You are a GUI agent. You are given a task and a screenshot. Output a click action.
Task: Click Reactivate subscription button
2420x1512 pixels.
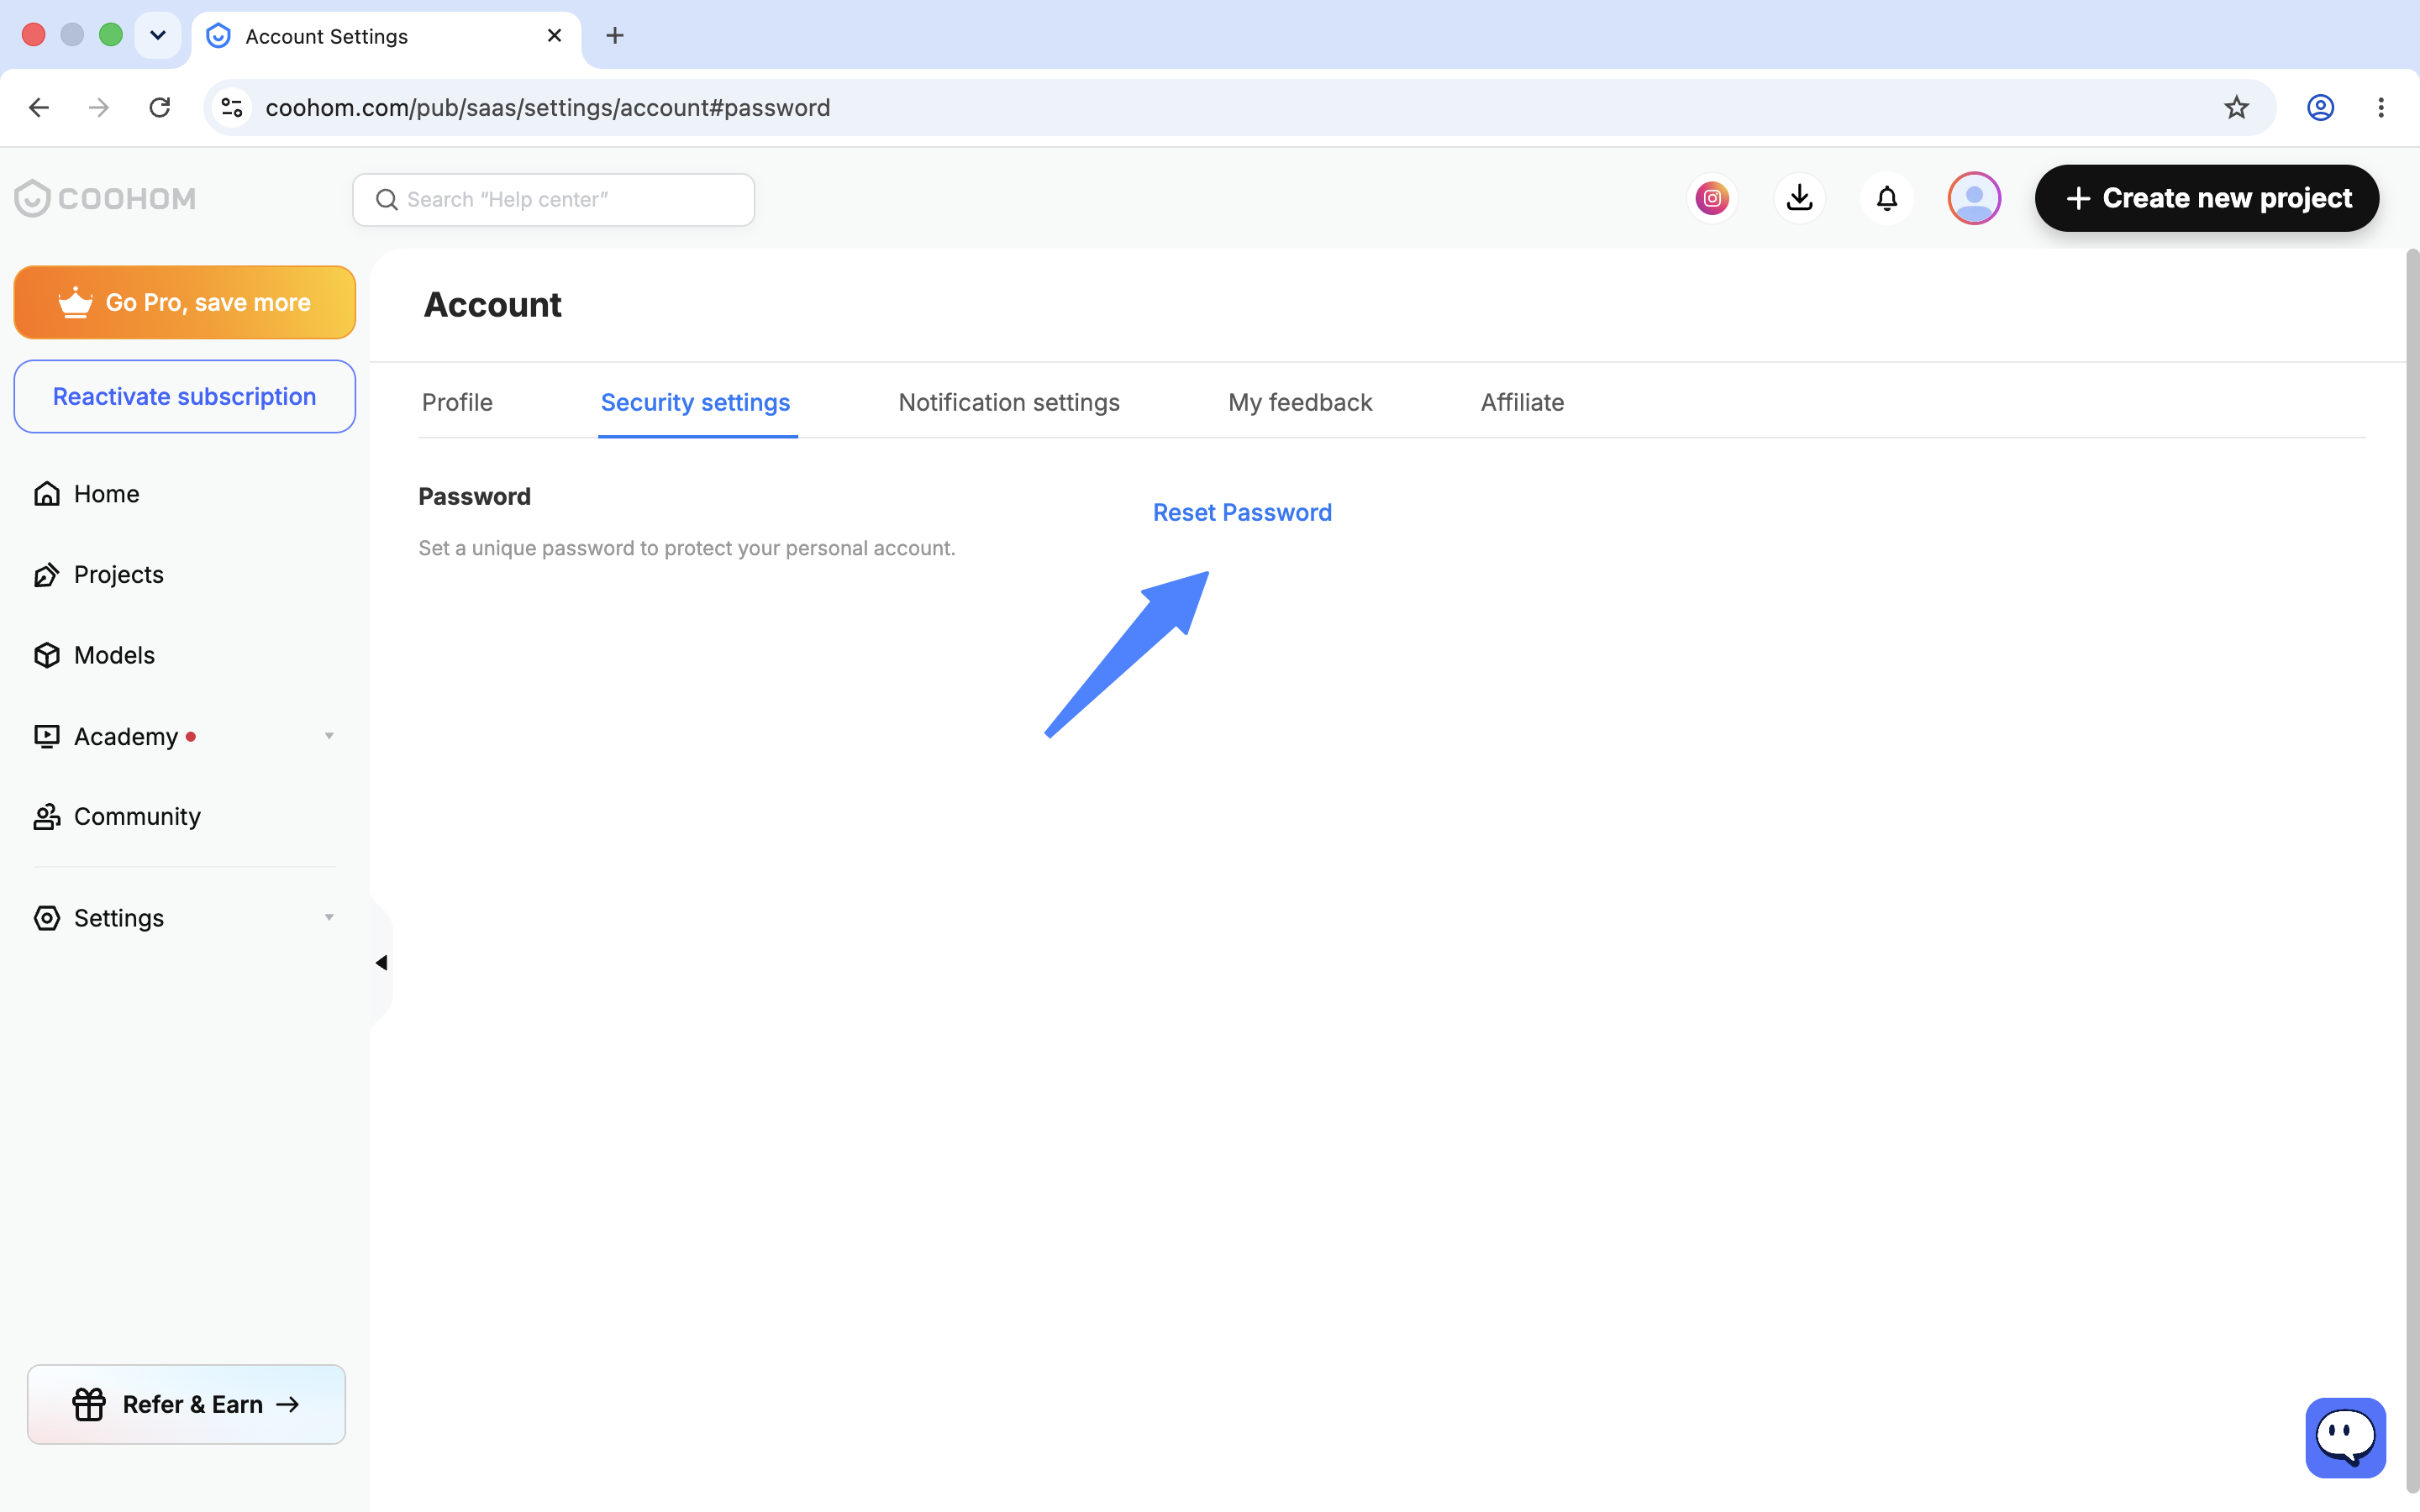click(x=185, y=397)
